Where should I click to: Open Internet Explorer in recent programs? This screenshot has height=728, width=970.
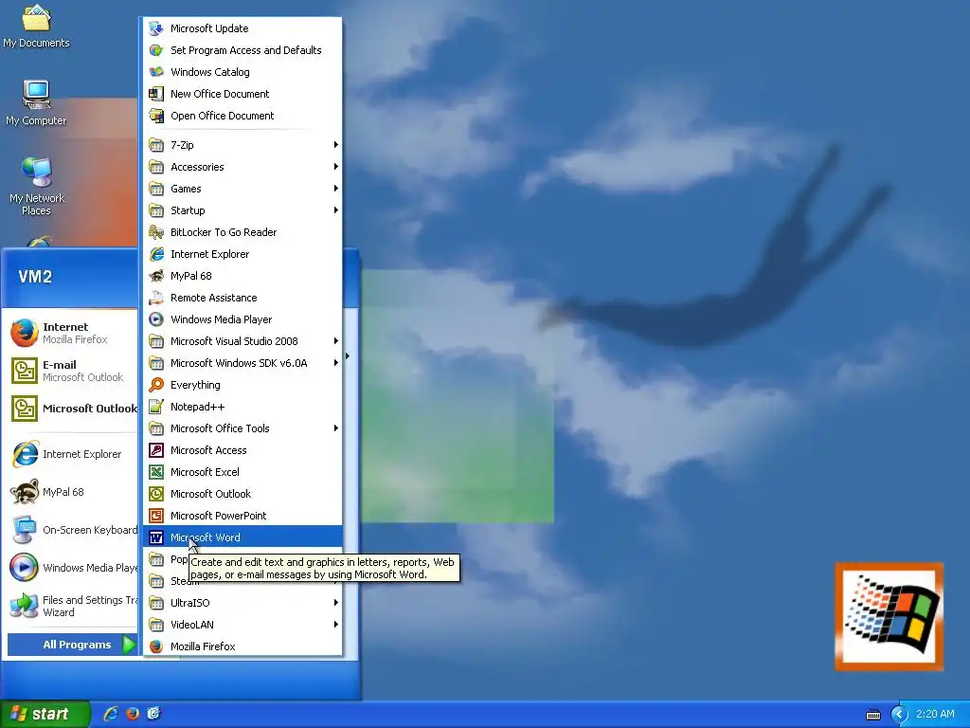73,454
